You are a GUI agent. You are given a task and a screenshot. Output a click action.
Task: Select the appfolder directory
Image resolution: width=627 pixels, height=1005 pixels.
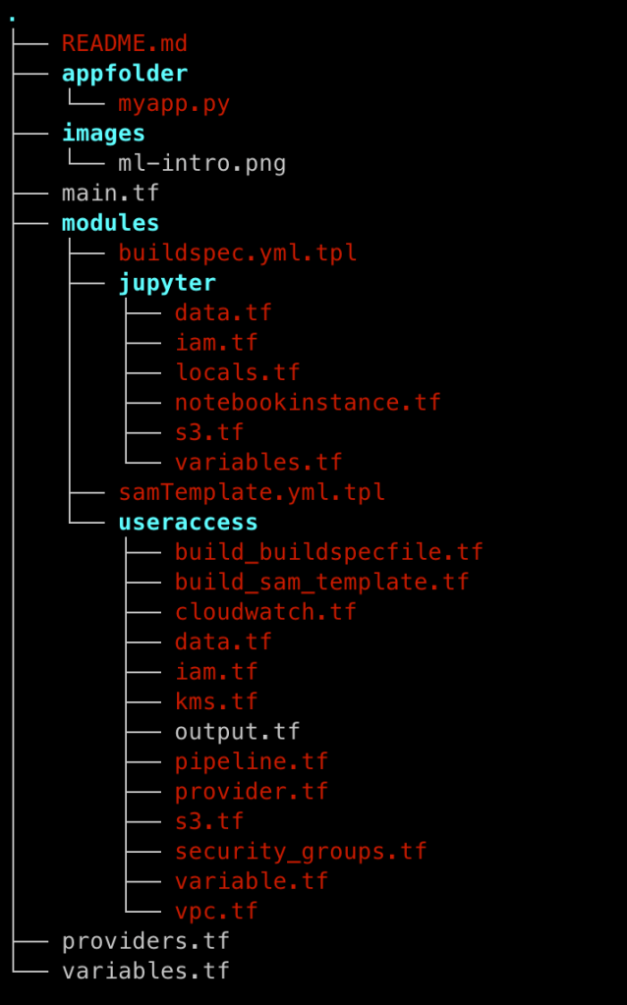pos(124,74)
